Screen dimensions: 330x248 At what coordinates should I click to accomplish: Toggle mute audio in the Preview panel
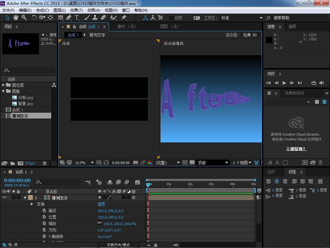coord(322,83)
